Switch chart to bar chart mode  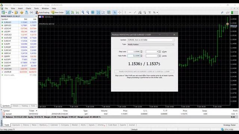pyautogui.click(x=68, y=12)
